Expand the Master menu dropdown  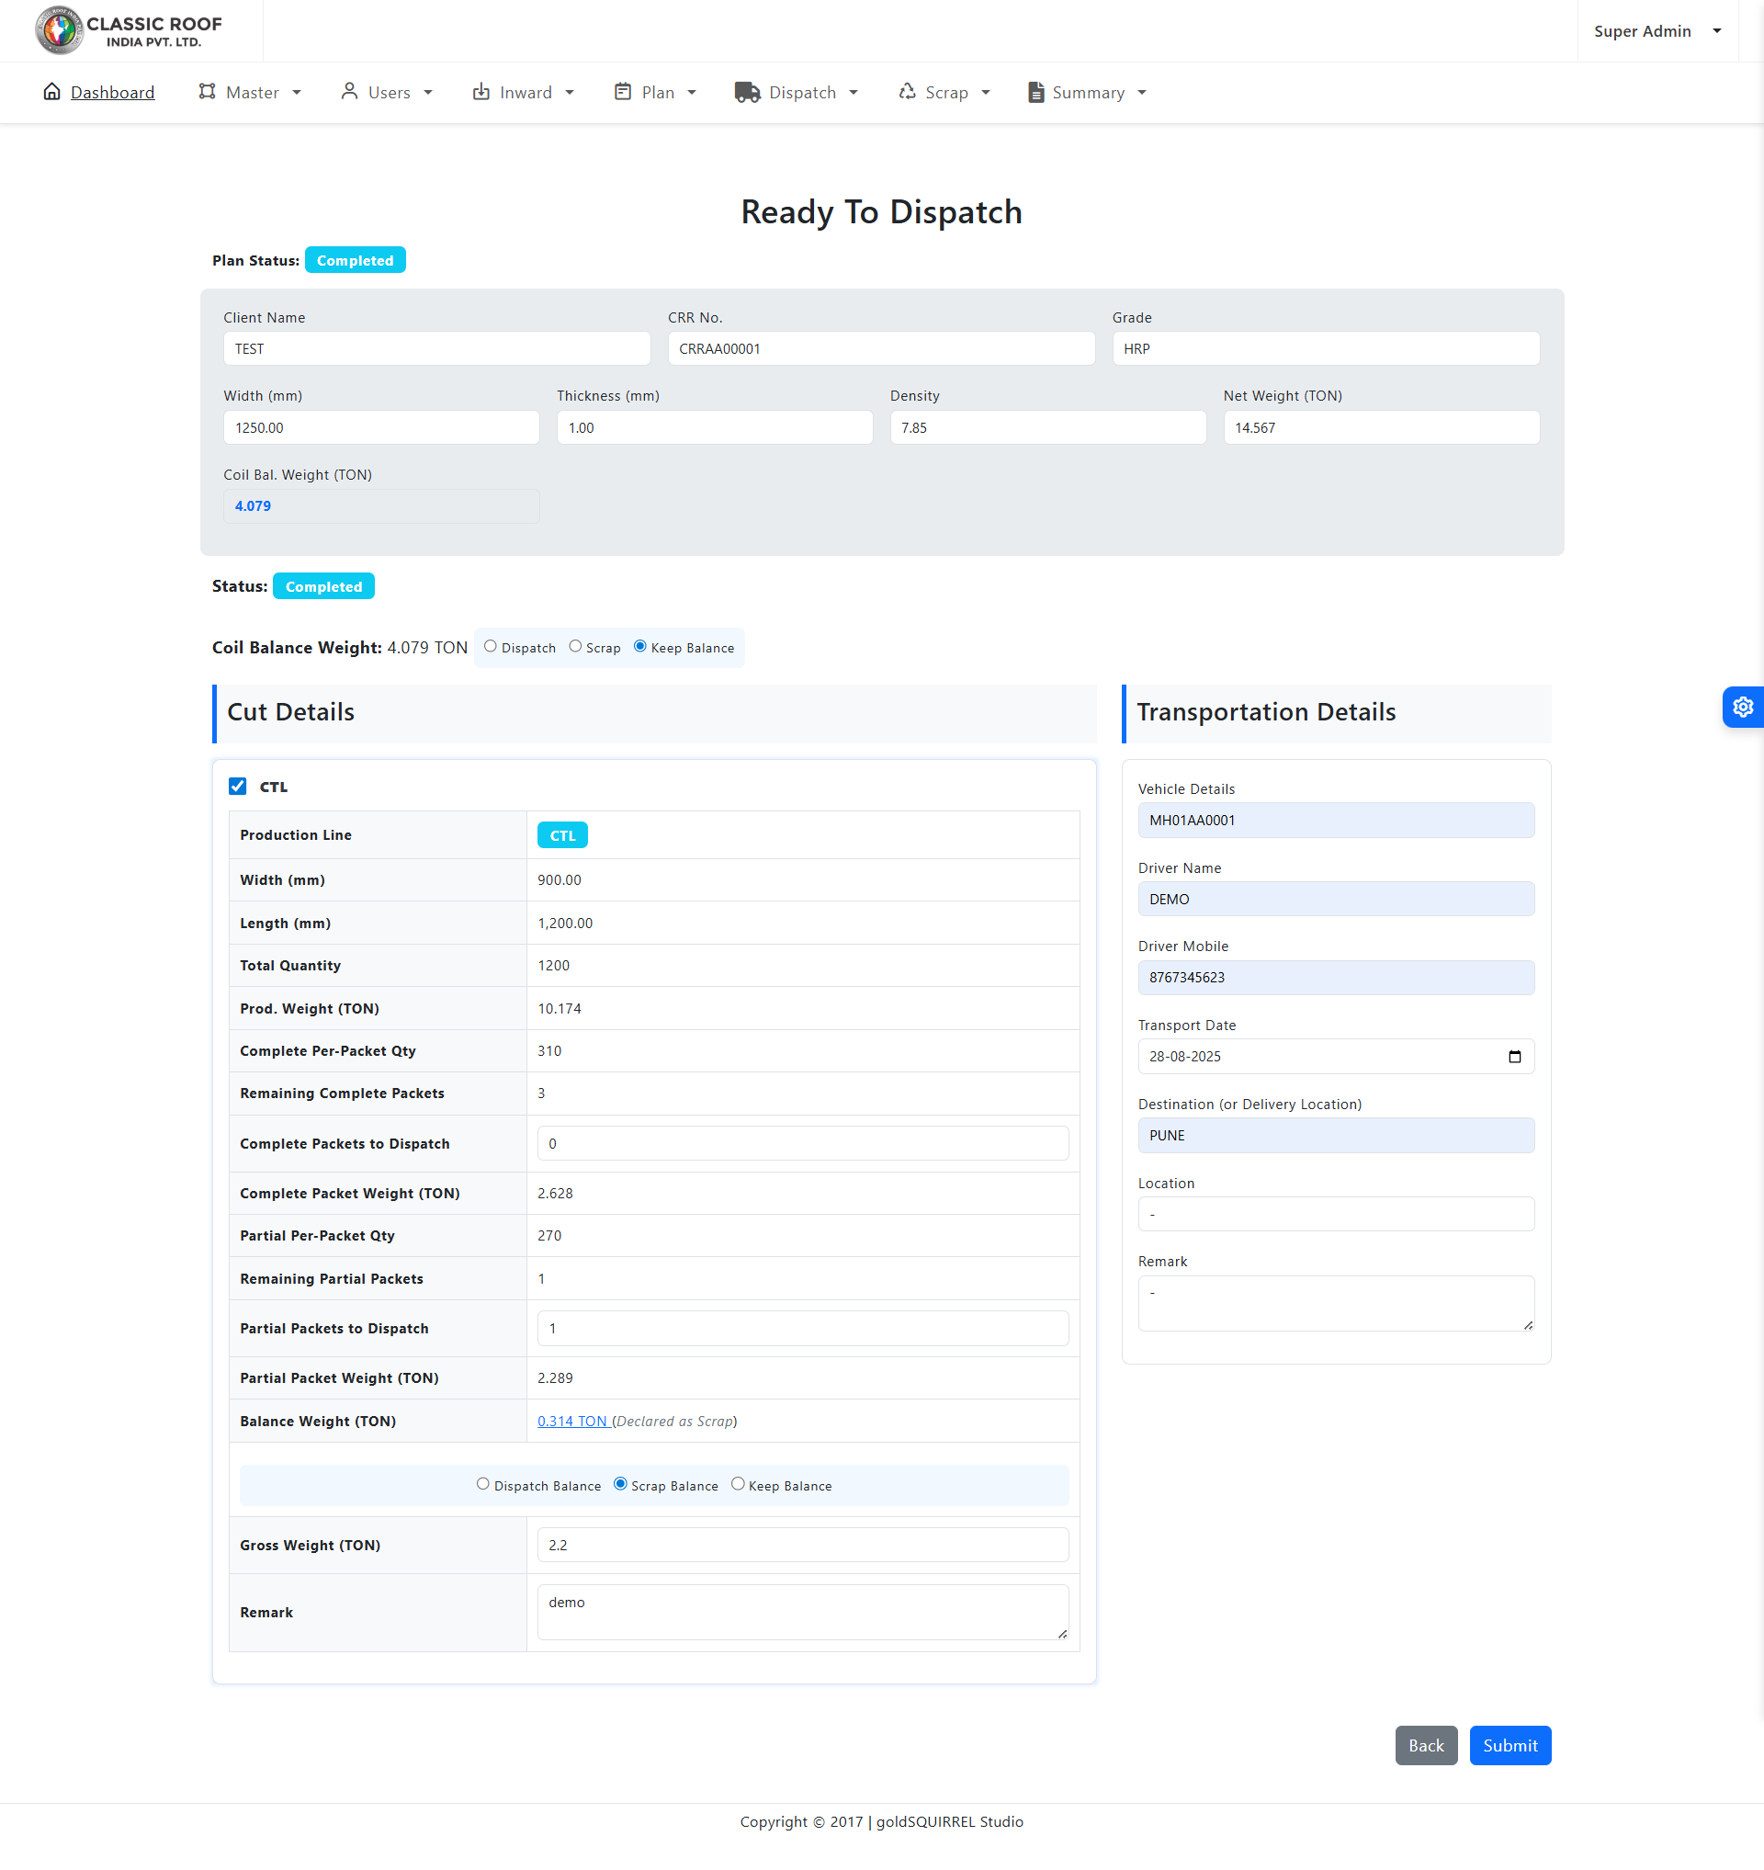(x=250, y=92)
